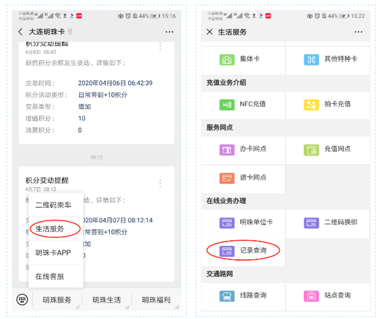Viewport: 383px width, 319px height.
Task: Open more options in 生活服务 header
Action: tap(359, 32)
